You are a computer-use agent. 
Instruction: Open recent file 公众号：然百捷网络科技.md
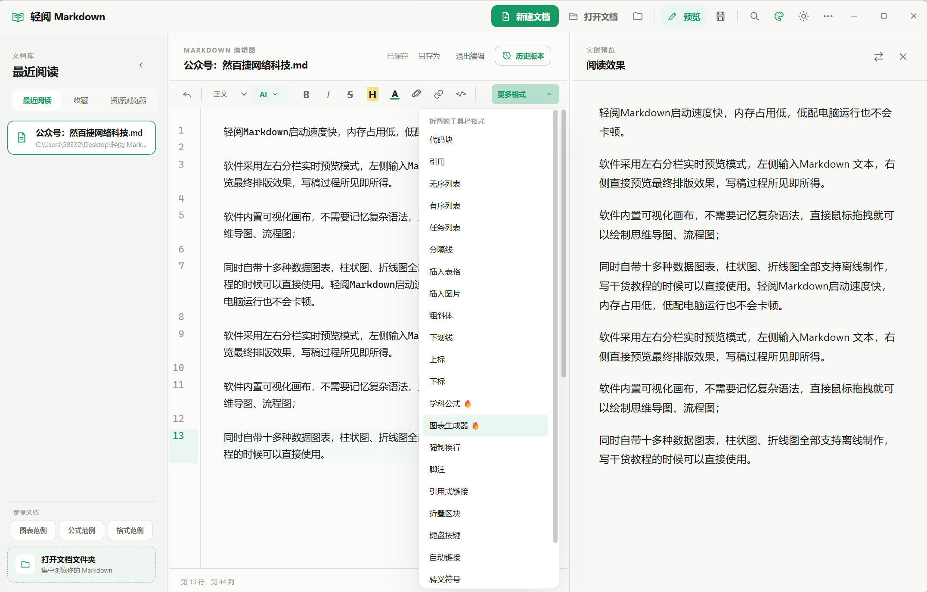(x=81, y=138)
